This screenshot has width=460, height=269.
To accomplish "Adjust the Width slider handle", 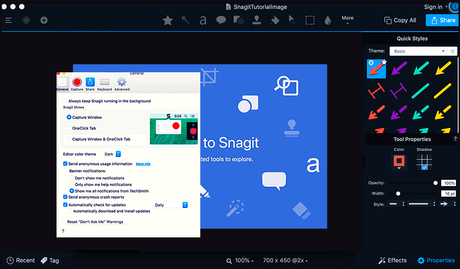I will point(398,193).
